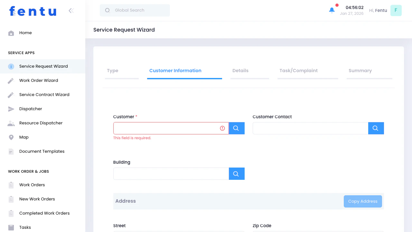This screenshot has height=232, width=412.
Task: Select the Map pin icon in sidebar
Action: [x=11, y=137]
